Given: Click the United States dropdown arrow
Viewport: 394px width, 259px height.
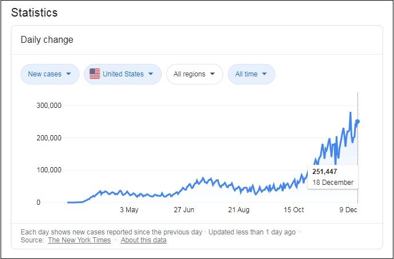Looking at the screenshot, I should click(151, 74).
